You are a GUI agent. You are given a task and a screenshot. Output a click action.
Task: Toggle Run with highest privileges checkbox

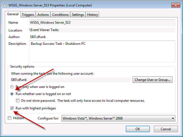(x=12, y=108)
